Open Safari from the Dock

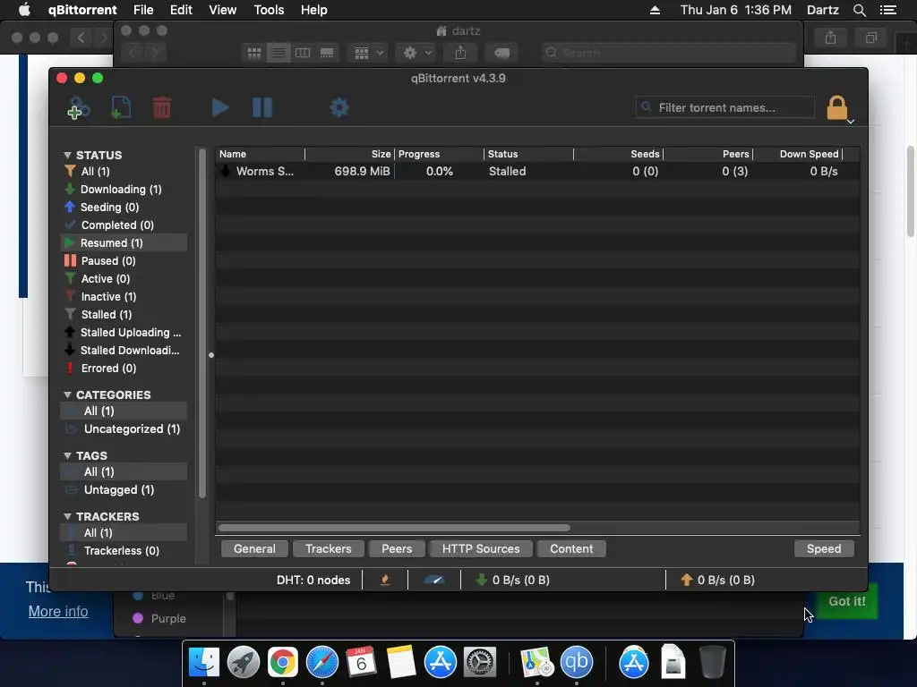[x=322, y=663]
